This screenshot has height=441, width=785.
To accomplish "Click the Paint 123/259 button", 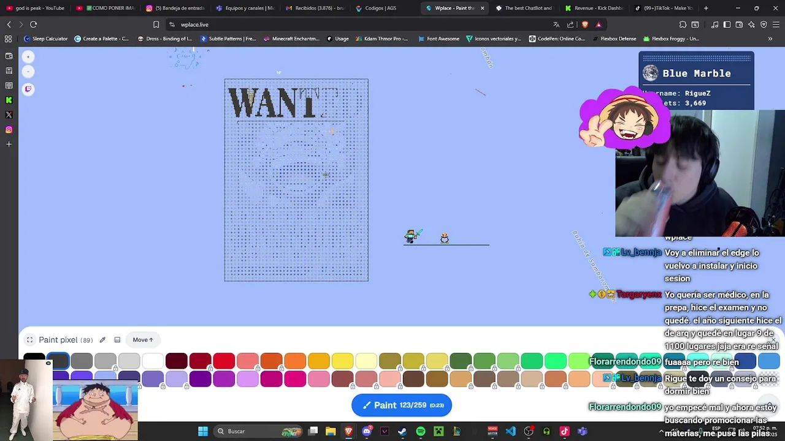I will click(402, 405).
